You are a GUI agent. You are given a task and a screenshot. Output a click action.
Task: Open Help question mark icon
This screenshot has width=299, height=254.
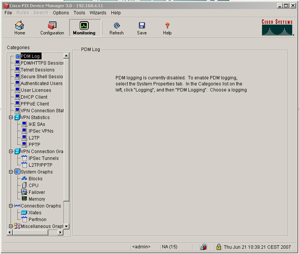tap(167, 28)
